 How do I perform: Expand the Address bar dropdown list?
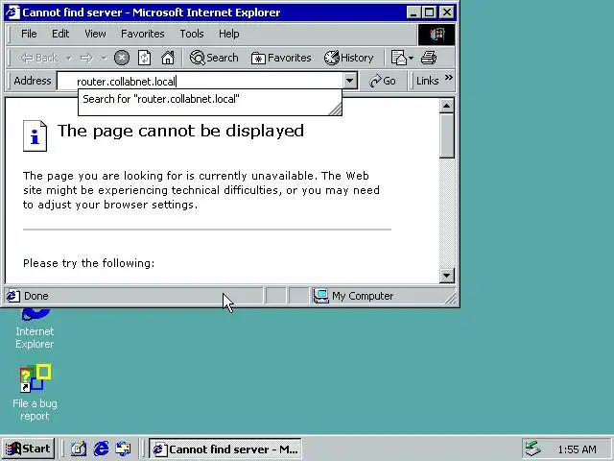point(349,81)
